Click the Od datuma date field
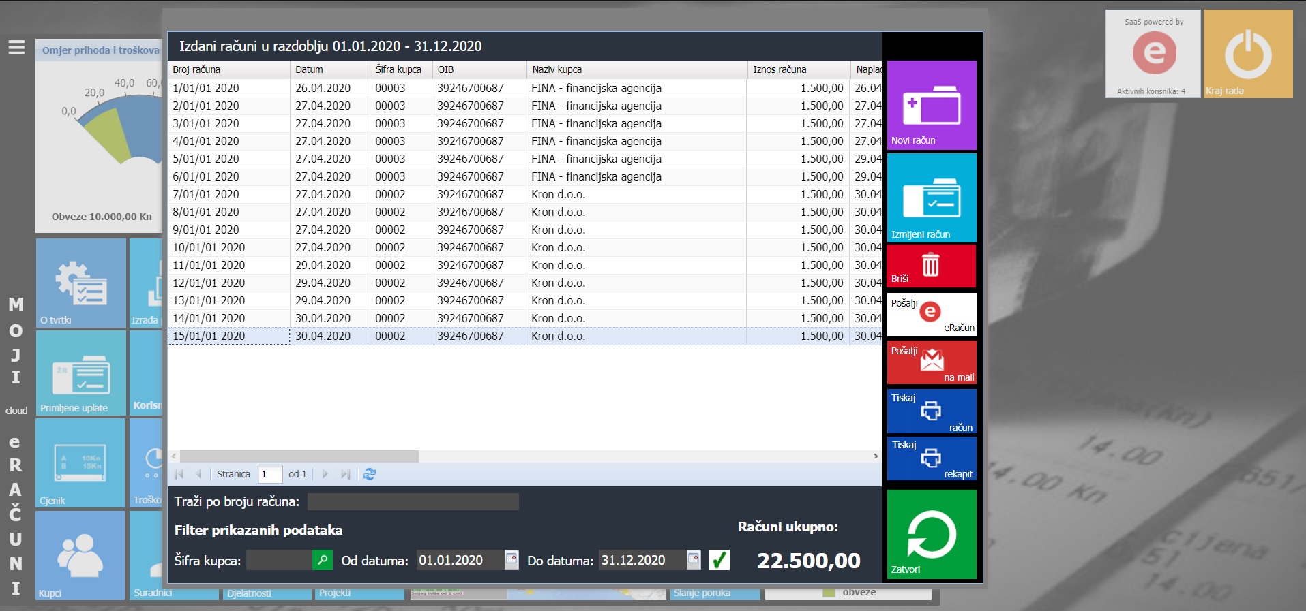Viewport: 1306px width, 611px height. click(460, 560)
